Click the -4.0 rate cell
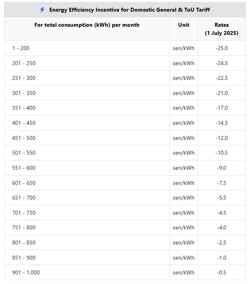 [221, 227]
